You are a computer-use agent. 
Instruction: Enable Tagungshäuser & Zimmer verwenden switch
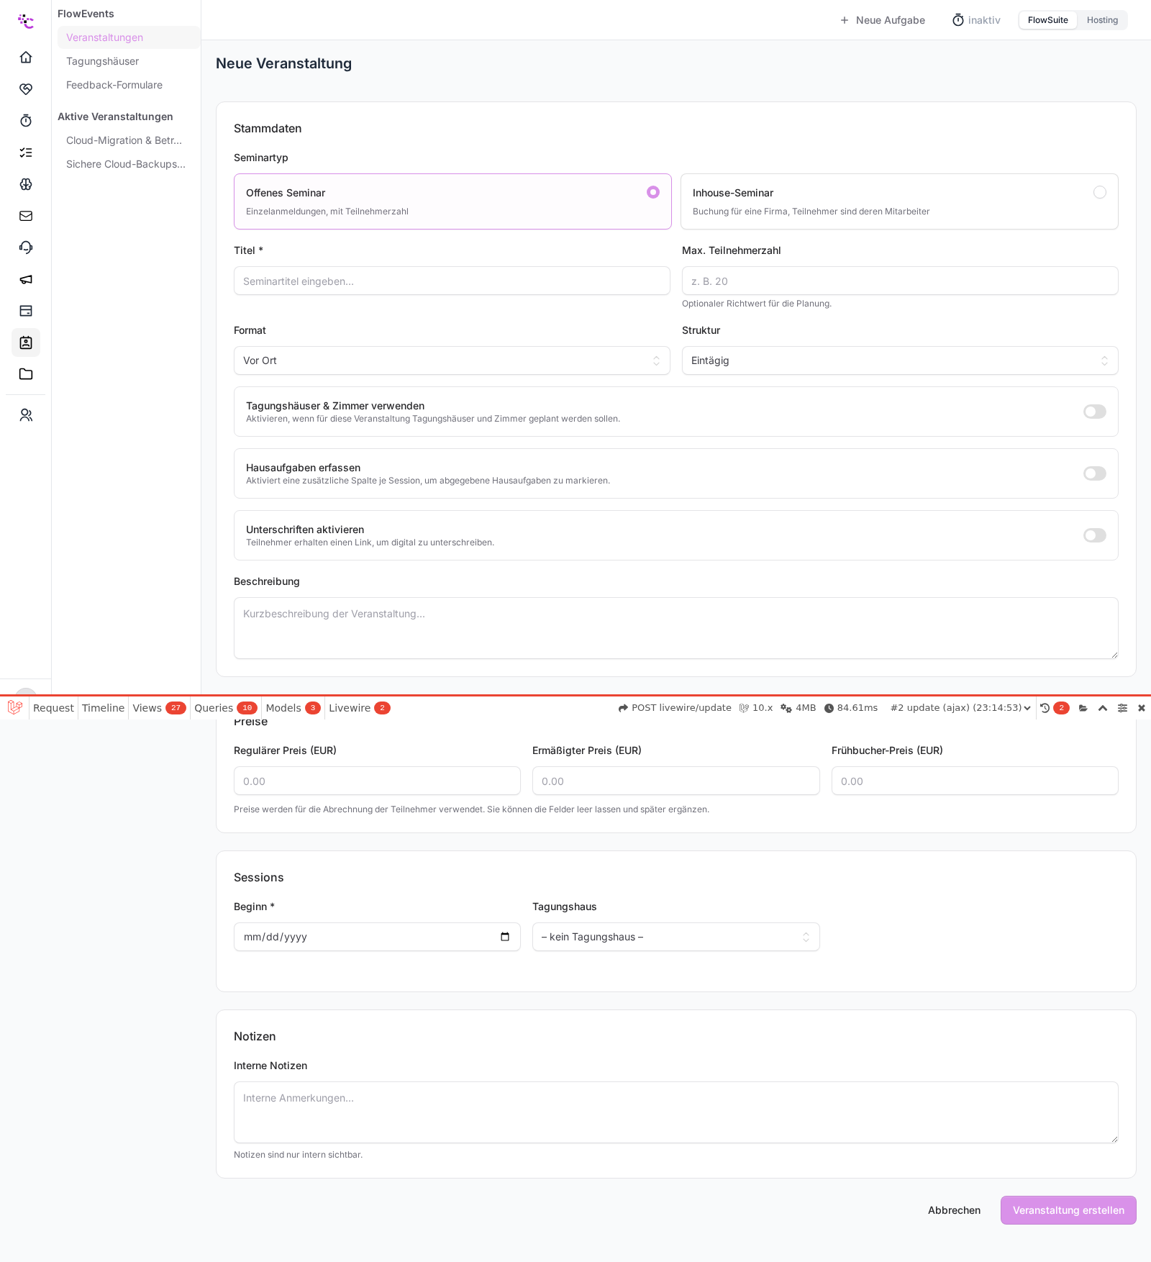(x=1095, y=412)
